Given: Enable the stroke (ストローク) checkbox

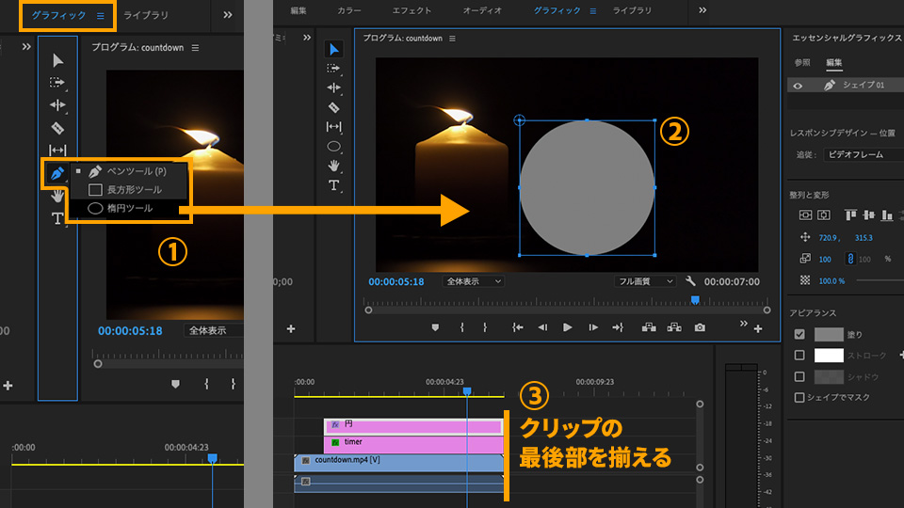Looking at the screenshot, I should click(x=799, y=356).
